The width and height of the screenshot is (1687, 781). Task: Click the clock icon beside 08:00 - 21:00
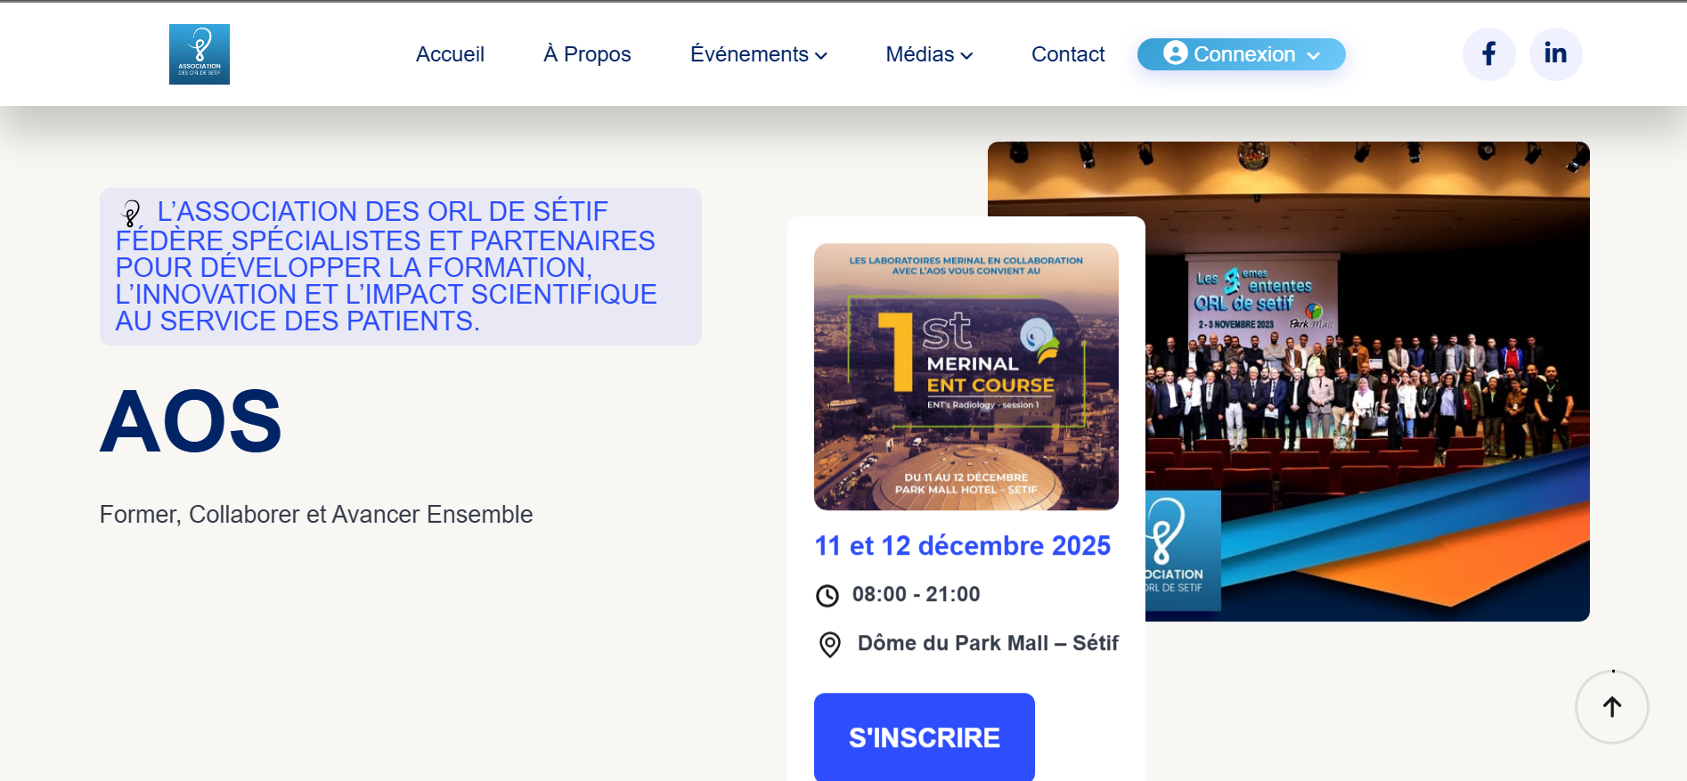827,596
